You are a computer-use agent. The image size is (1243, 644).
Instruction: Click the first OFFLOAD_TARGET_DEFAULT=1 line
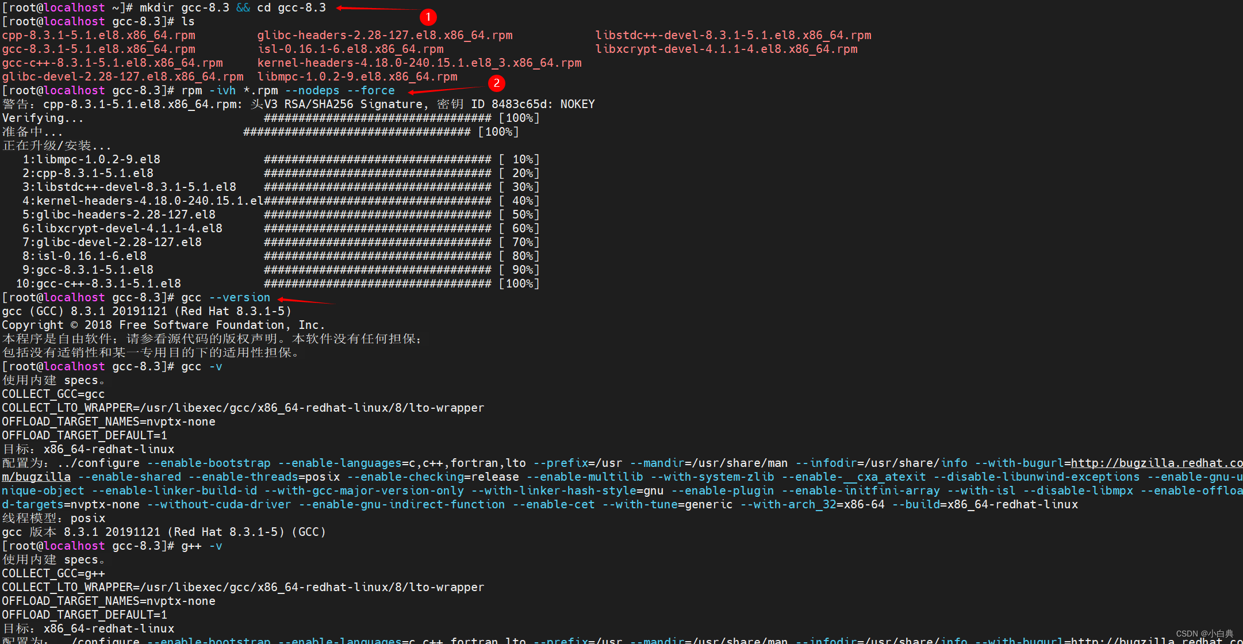coord(85,435)
